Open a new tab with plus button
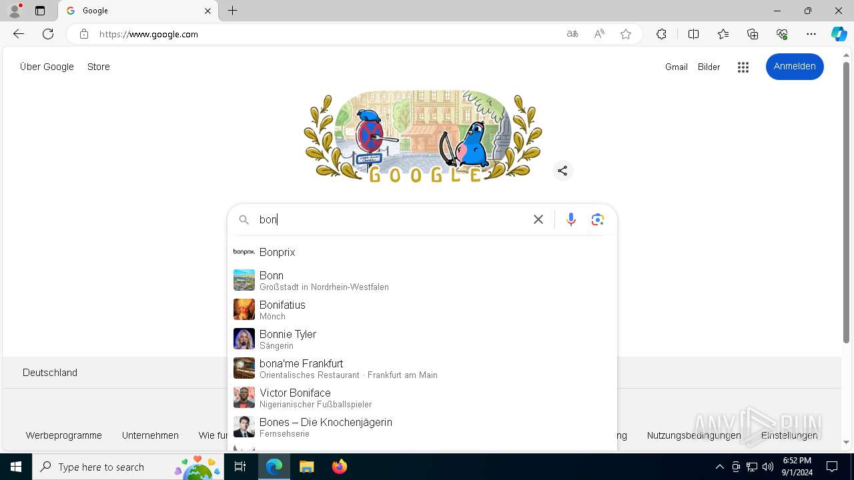854x480 pixels. click(232, 11)
